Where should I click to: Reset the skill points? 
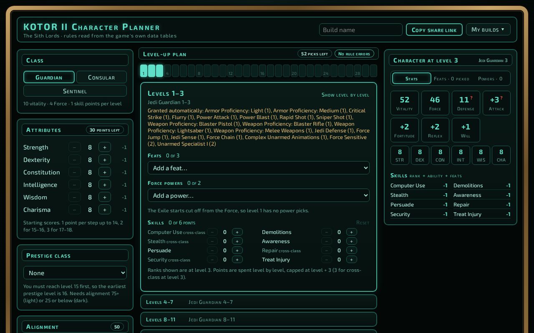click(363, 223)
